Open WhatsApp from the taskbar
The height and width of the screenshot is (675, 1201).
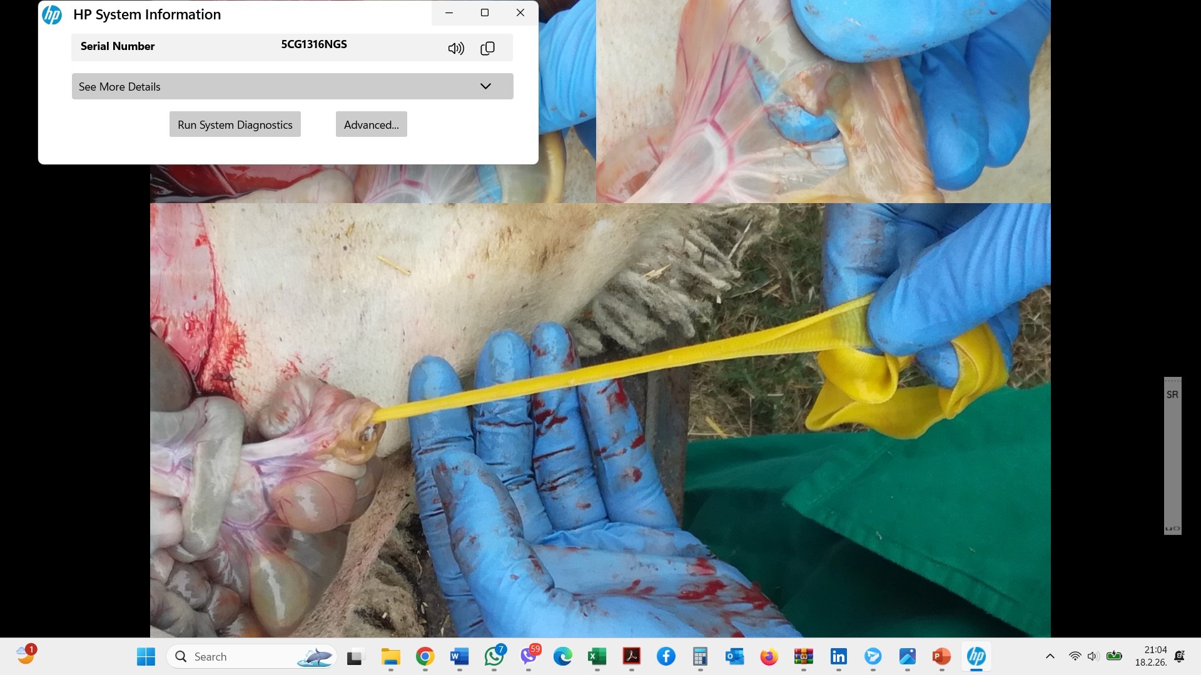pos(494,656)
